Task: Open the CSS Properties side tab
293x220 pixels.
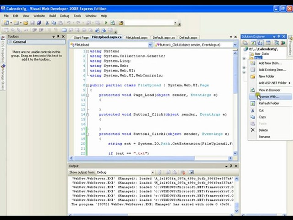Action: coord(3,49)
